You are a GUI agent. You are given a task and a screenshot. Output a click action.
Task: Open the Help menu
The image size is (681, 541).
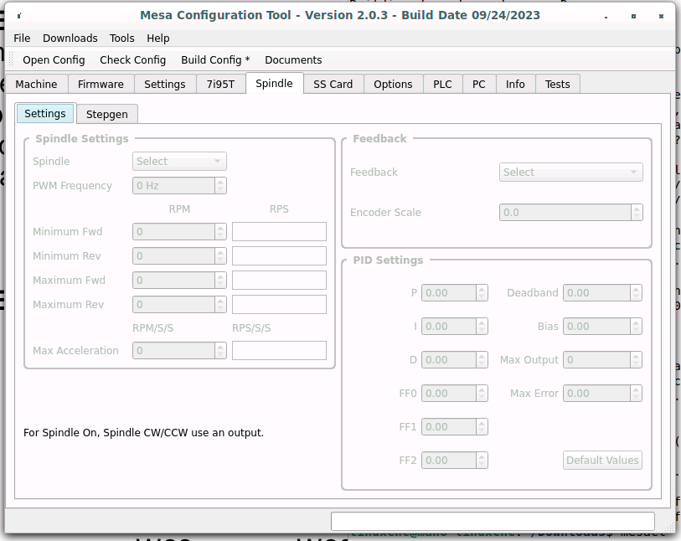pos(158,39)
